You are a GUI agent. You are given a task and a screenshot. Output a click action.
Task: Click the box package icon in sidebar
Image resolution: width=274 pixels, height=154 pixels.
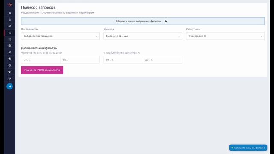[x=9, y=46]
